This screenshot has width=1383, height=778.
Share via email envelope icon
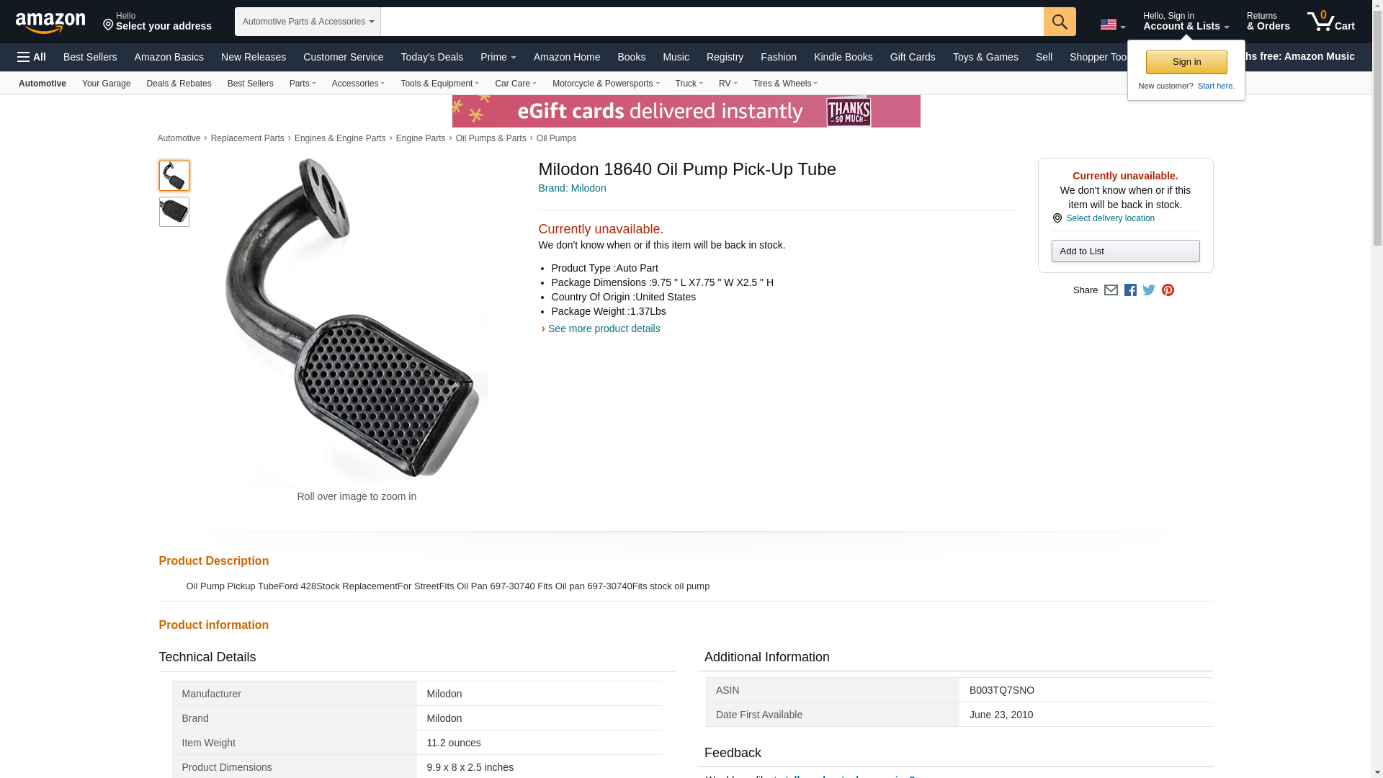click(x=1111, y=290)
